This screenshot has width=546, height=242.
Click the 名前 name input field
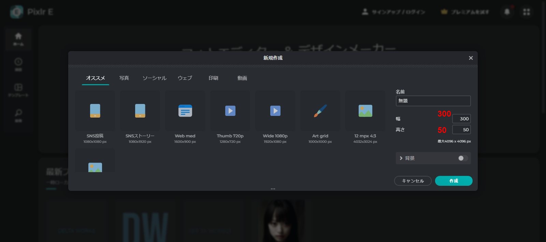coord(433,101)
